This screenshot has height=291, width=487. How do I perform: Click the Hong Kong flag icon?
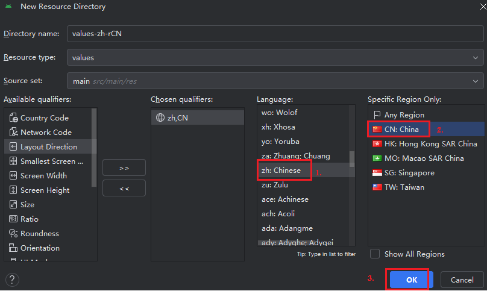coord(377,144)
